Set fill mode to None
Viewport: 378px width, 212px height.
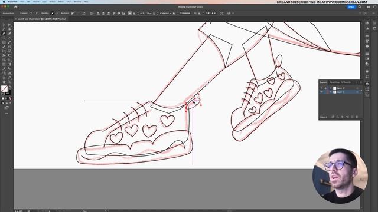[11, 98]
